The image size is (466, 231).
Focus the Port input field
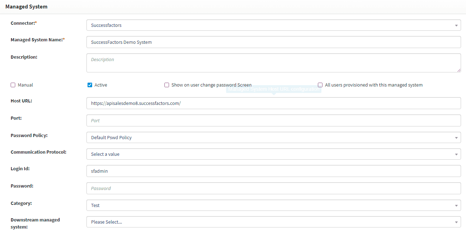(x=273, y=120)
